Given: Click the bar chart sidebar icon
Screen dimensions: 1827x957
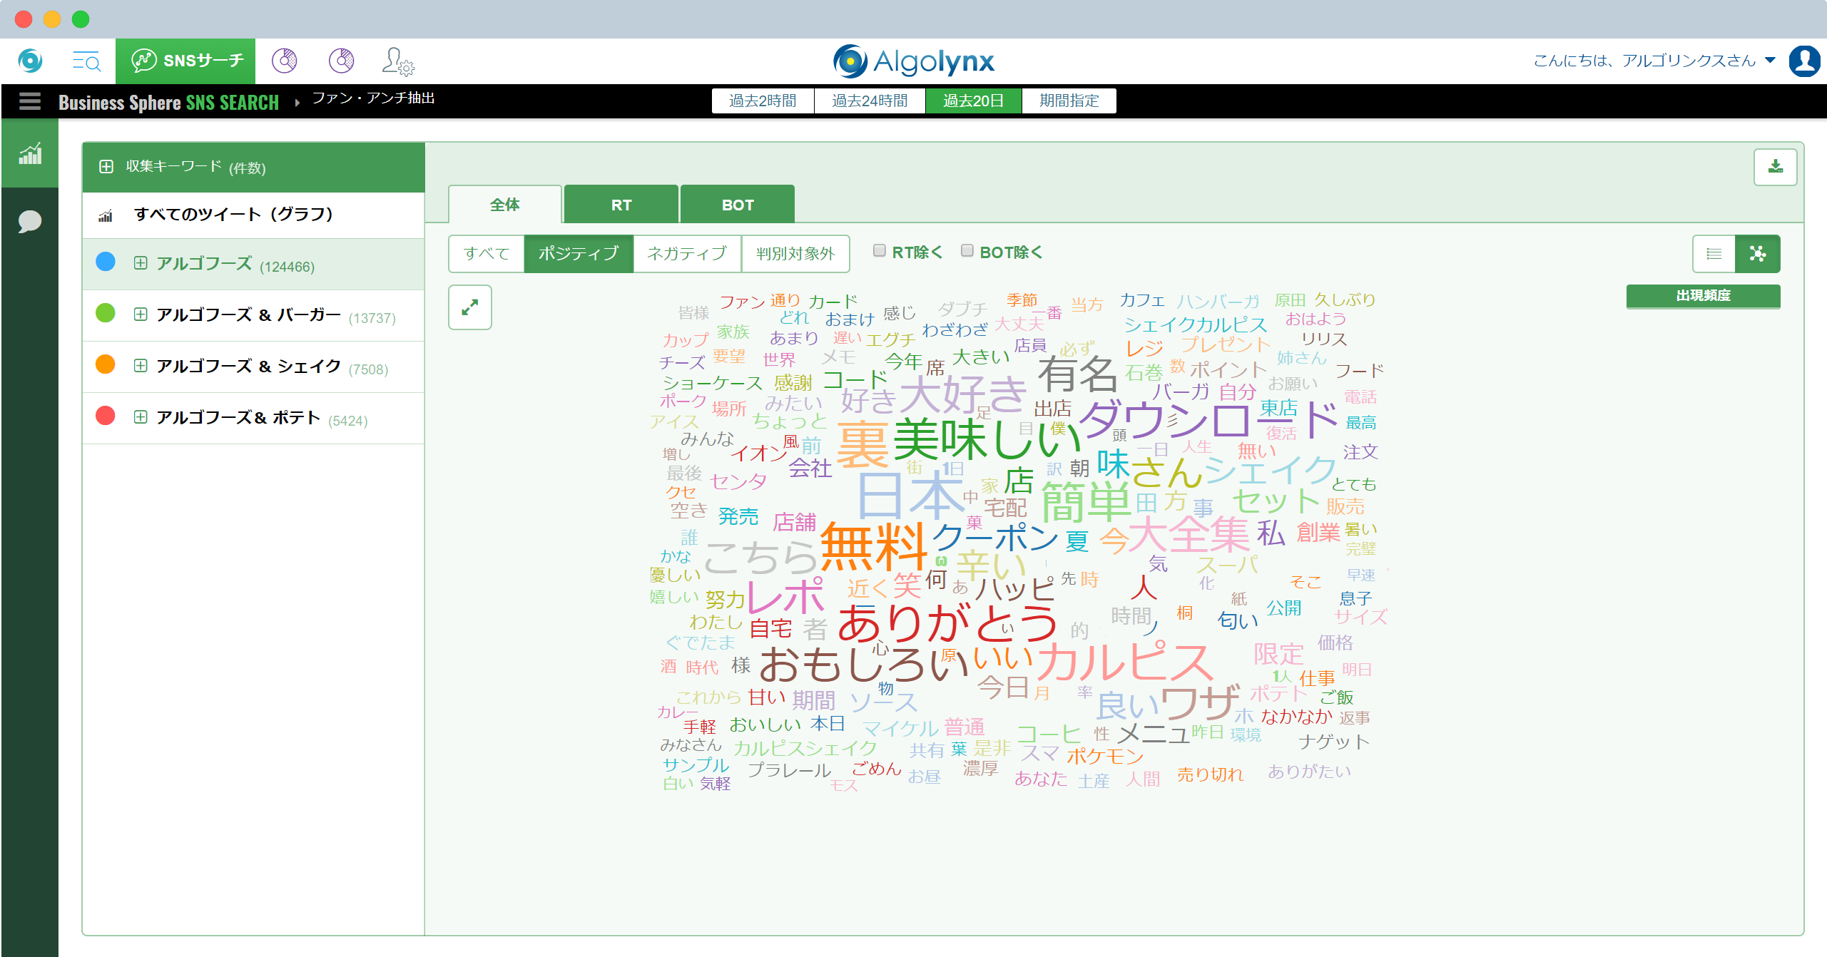Looking at the screenshot, I should coord(30,153).
